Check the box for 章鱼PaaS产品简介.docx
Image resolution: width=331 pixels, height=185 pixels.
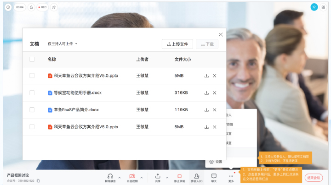[32, 110]
